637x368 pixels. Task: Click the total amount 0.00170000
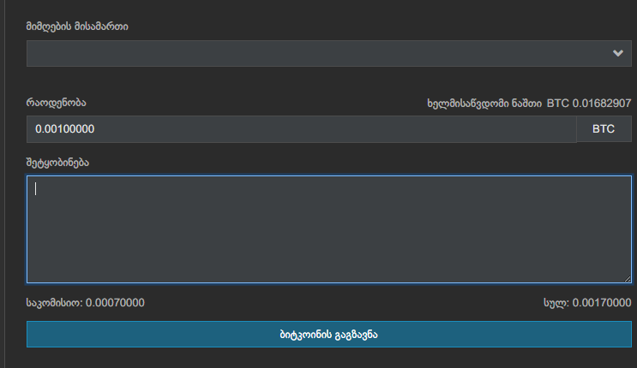(x=602, y=302)
